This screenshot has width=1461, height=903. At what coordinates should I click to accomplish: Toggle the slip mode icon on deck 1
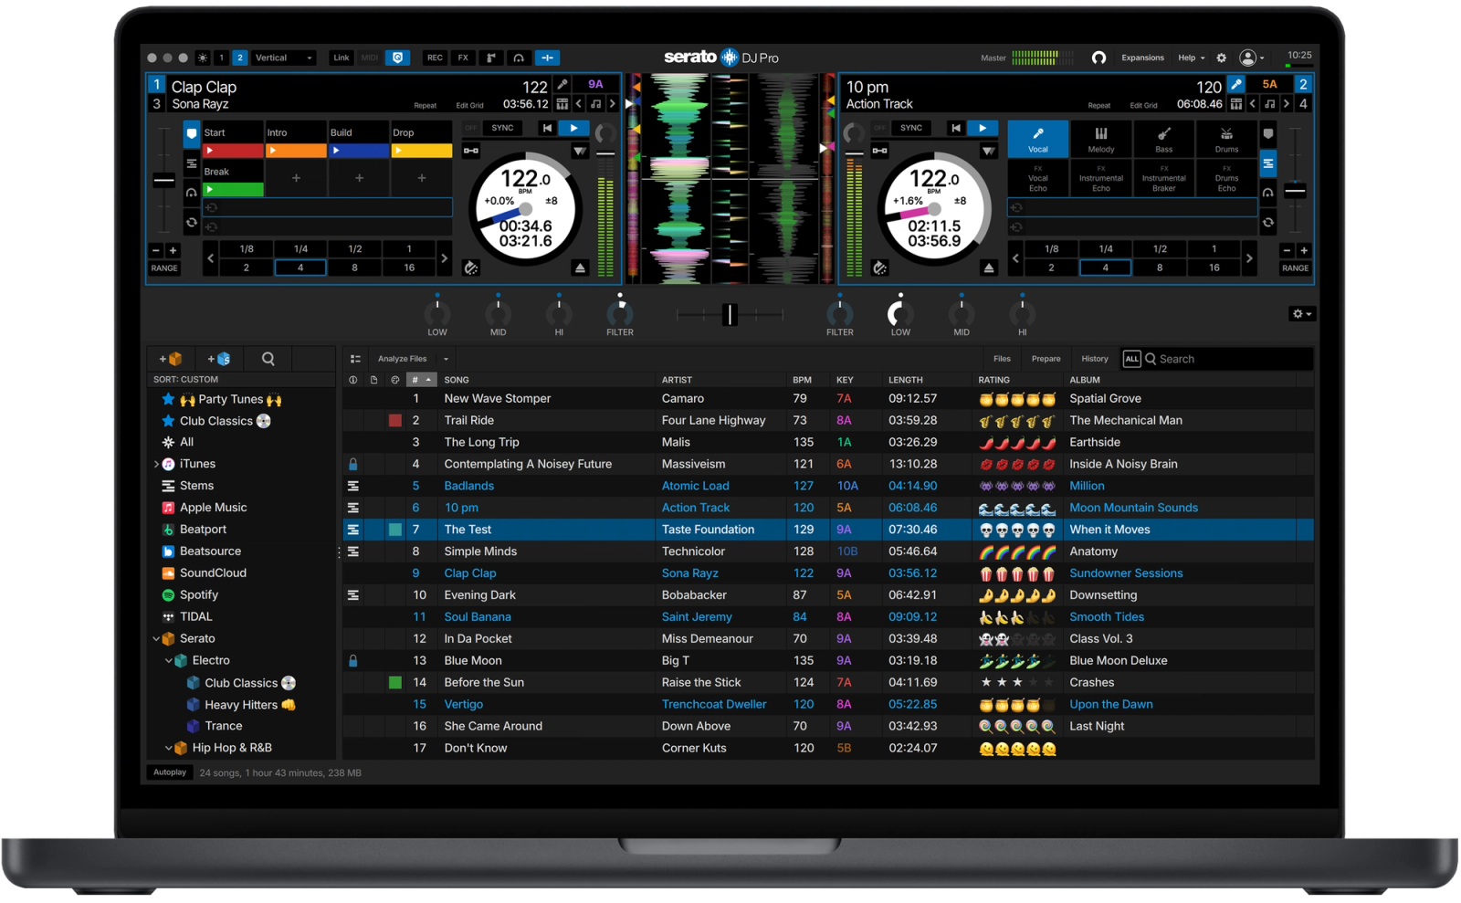click(x=471, y=268)
